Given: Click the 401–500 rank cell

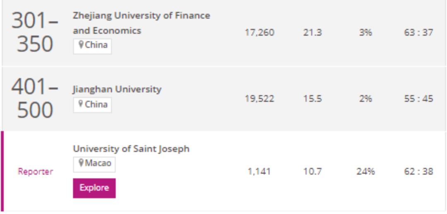Looking at the screenshot, I should [x=35, y=99].
